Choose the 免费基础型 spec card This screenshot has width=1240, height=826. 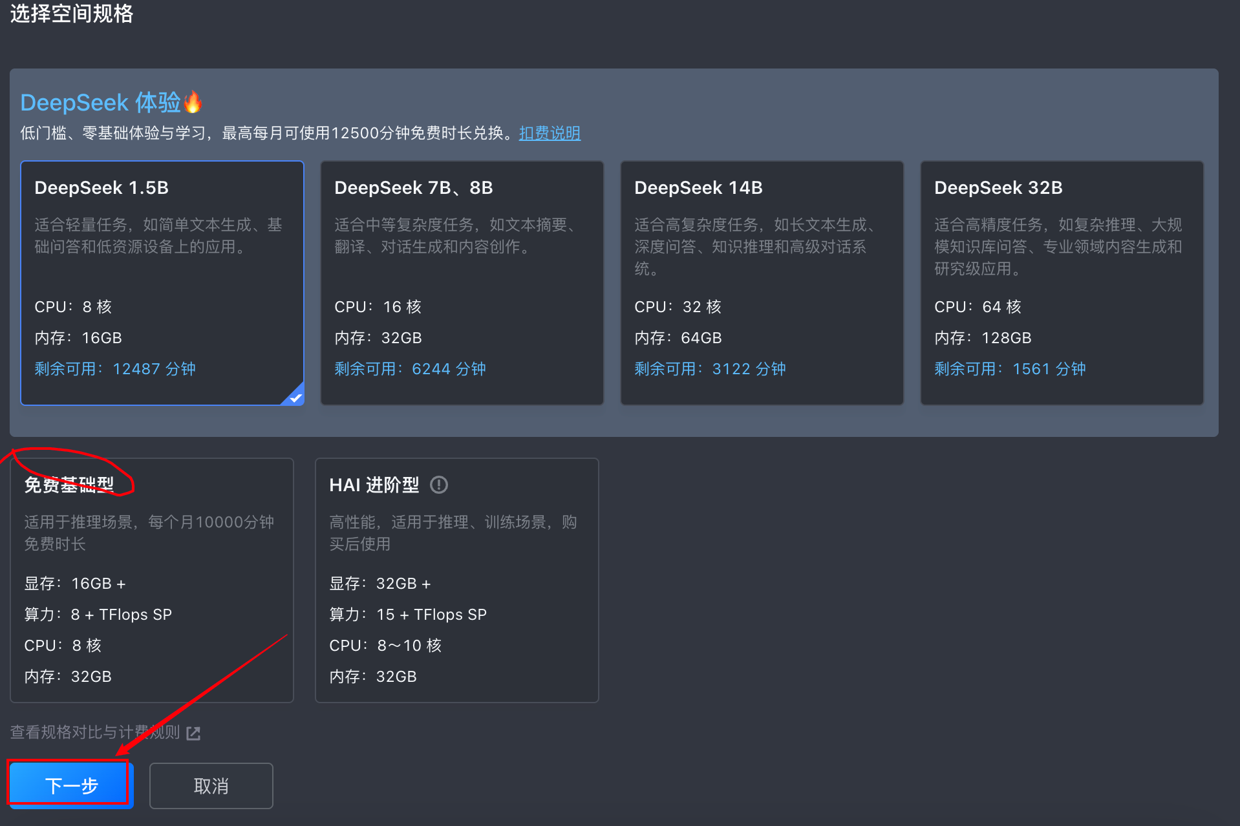(x=152, y=580)
